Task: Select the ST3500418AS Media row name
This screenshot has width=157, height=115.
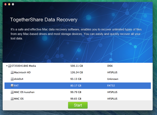Action: [x=24, y=66]
